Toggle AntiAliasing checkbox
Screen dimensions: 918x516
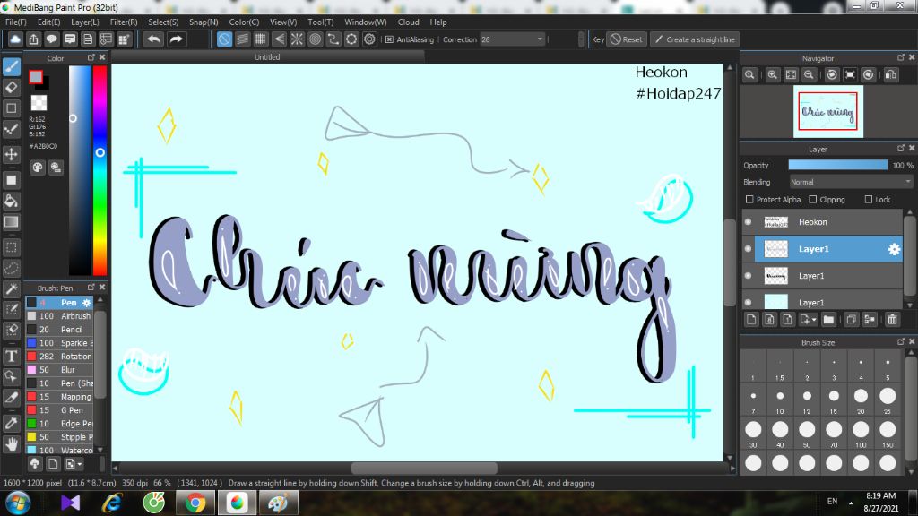pos(389,39)
